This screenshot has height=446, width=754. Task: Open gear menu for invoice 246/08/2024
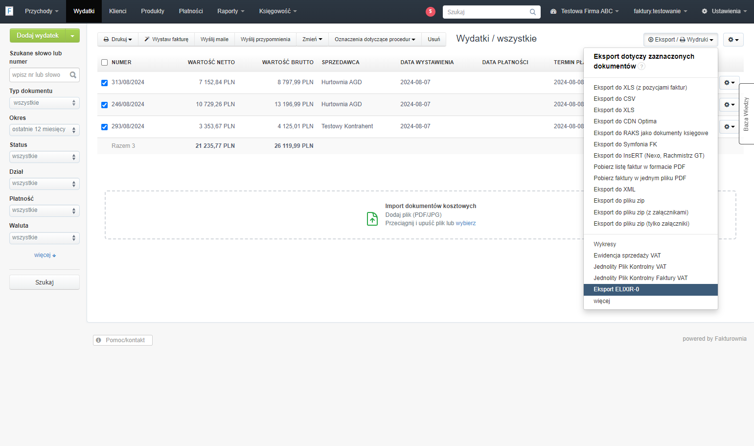729,105
